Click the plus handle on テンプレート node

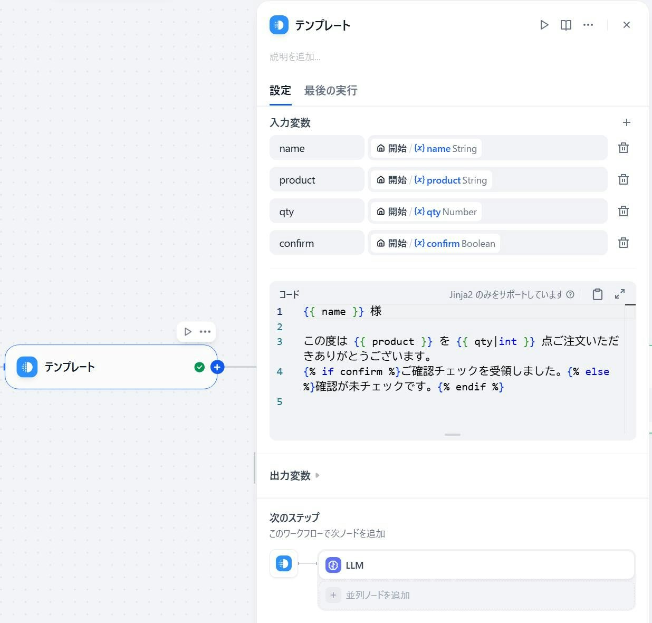(217, 367)
